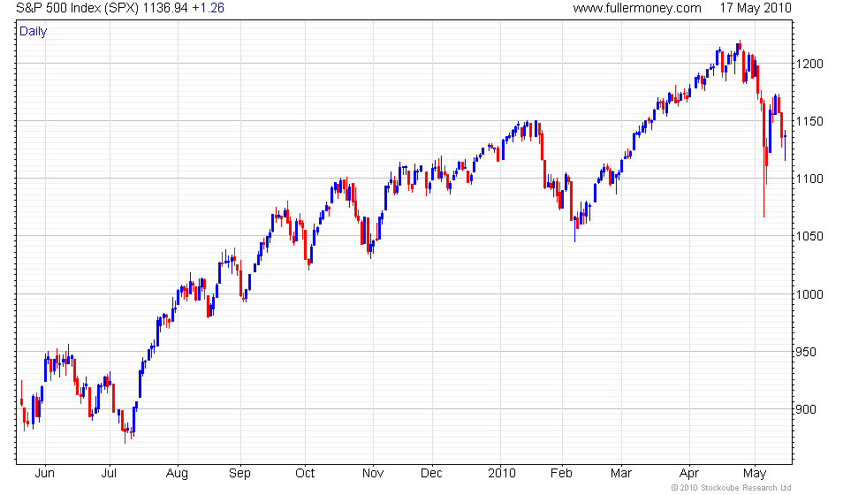866x495 pixels.
Task: Click the 'Apr' month axis label
Action: [689, 474]
